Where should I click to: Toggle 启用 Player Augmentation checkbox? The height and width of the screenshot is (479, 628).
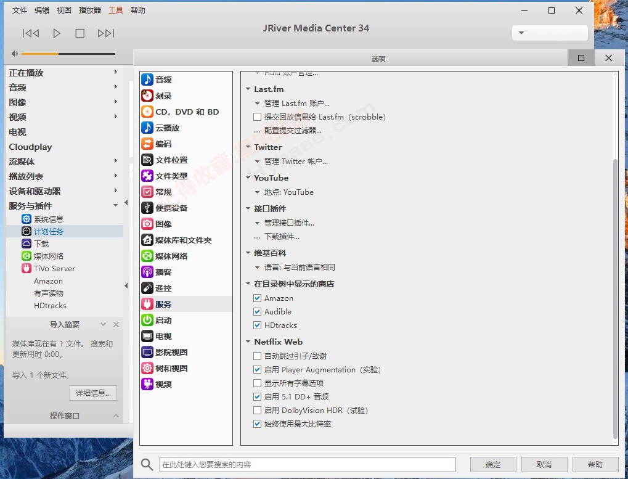click(x=257, y=370)
